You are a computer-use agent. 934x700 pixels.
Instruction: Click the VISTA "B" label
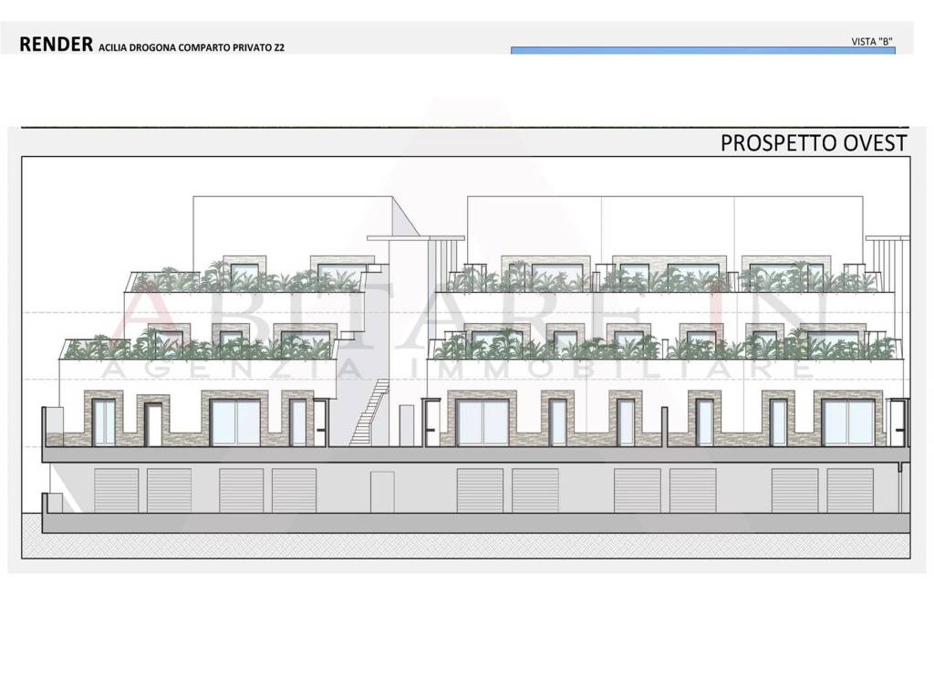[870, 41]
